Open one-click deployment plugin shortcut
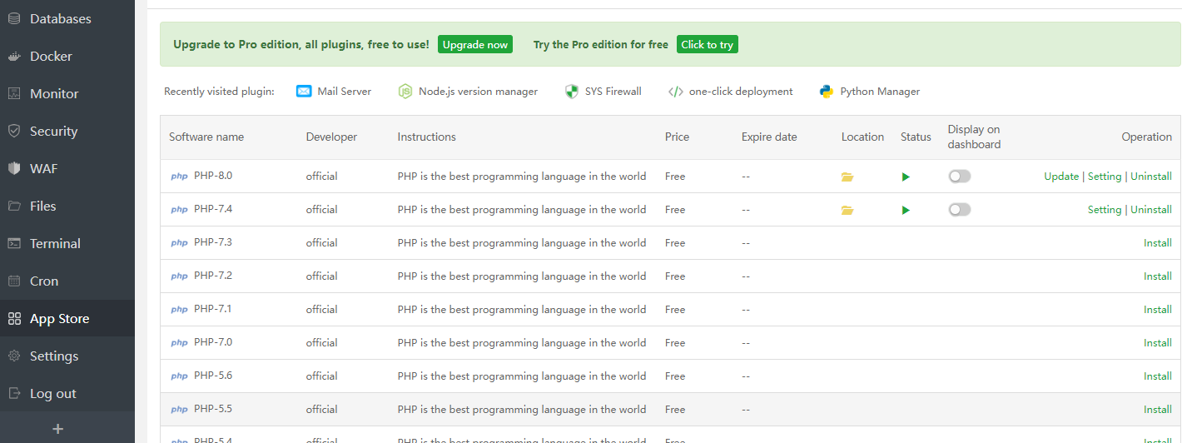The image size is (1182, 443). pyautogui.click(x=731, y=92)
